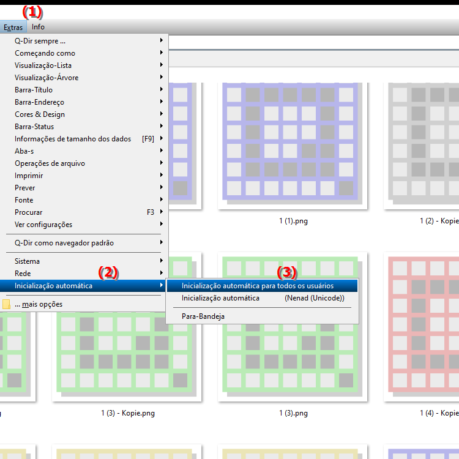Open the Prever submenu
Image resolution: width=459 pixels, height=459 pixels.
click(x=84, y=188)
